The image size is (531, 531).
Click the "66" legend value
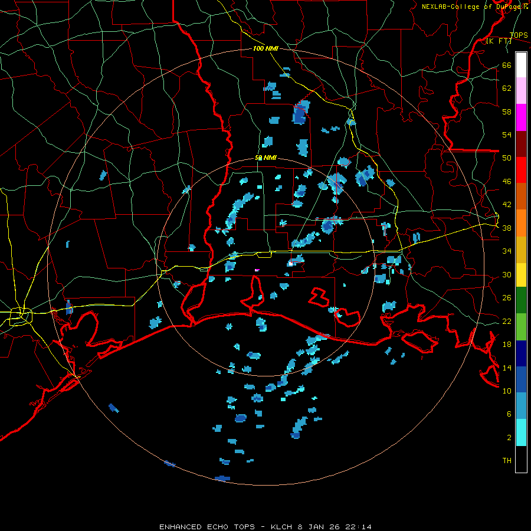pyautogui.click(x=507, y=65)
